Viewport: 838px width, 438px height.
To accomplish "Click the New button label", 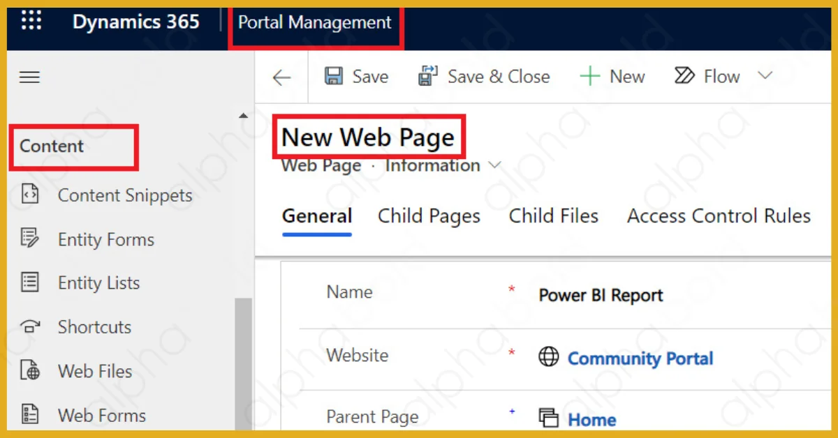I will click(627, 77).
